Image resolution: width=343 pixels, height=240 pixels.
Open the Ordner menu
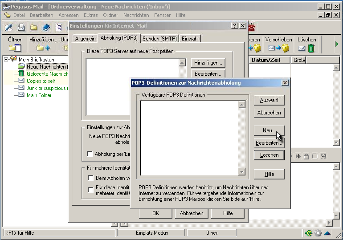[110, 15]
